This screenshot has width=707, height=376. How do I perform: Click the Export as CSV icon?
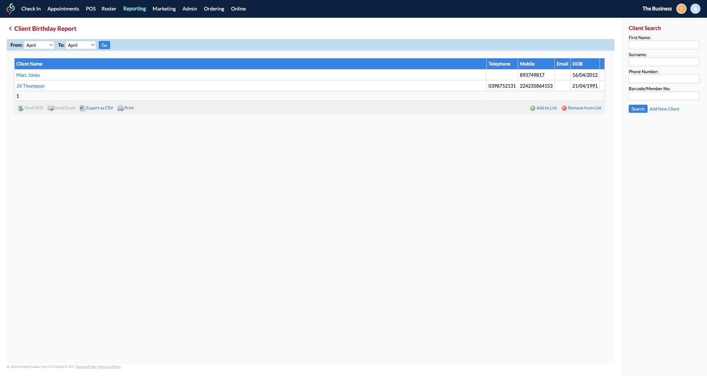click(x=82, y=108)
